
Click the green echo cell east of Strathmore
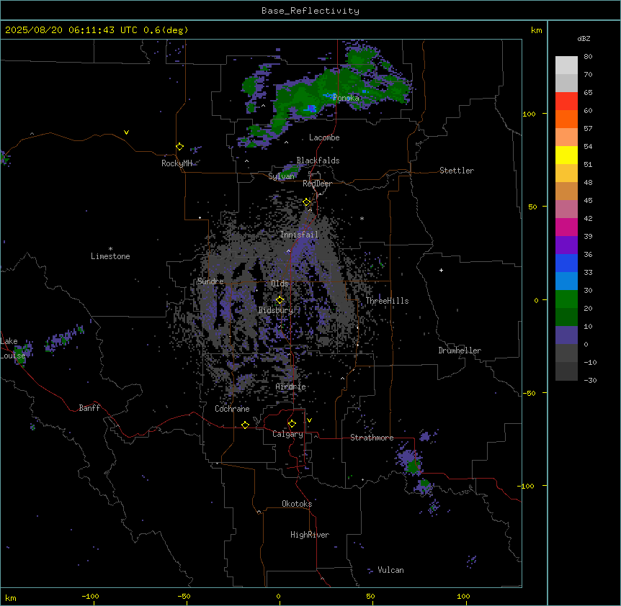413,466
